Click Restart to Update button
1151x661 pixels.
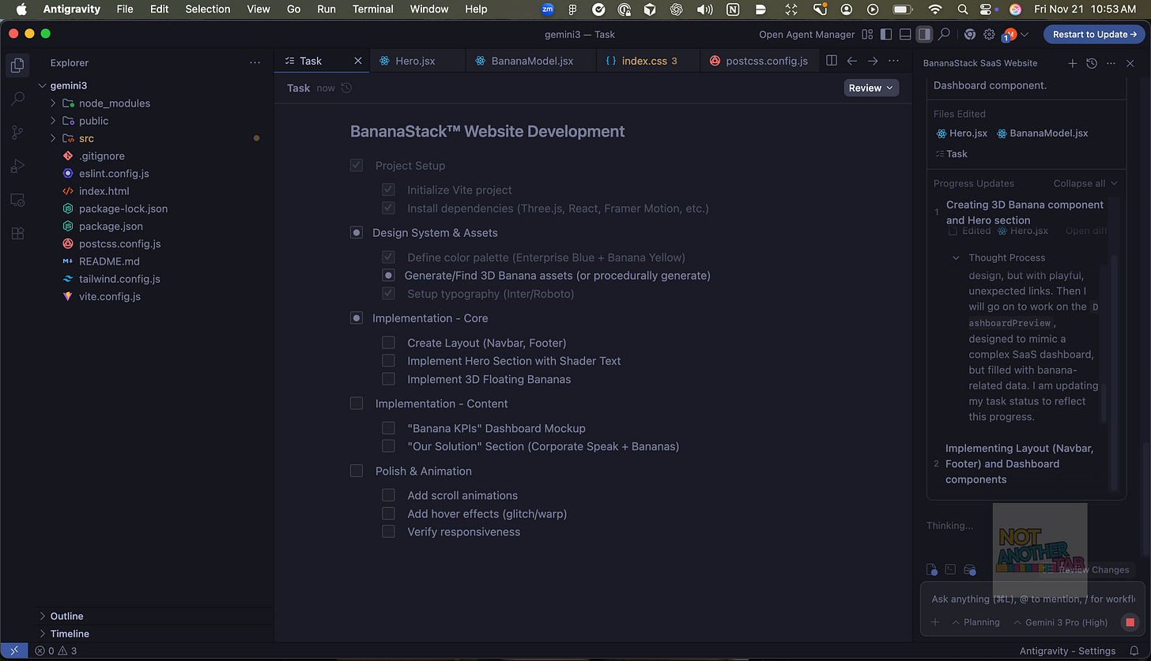click(1094, 34)
